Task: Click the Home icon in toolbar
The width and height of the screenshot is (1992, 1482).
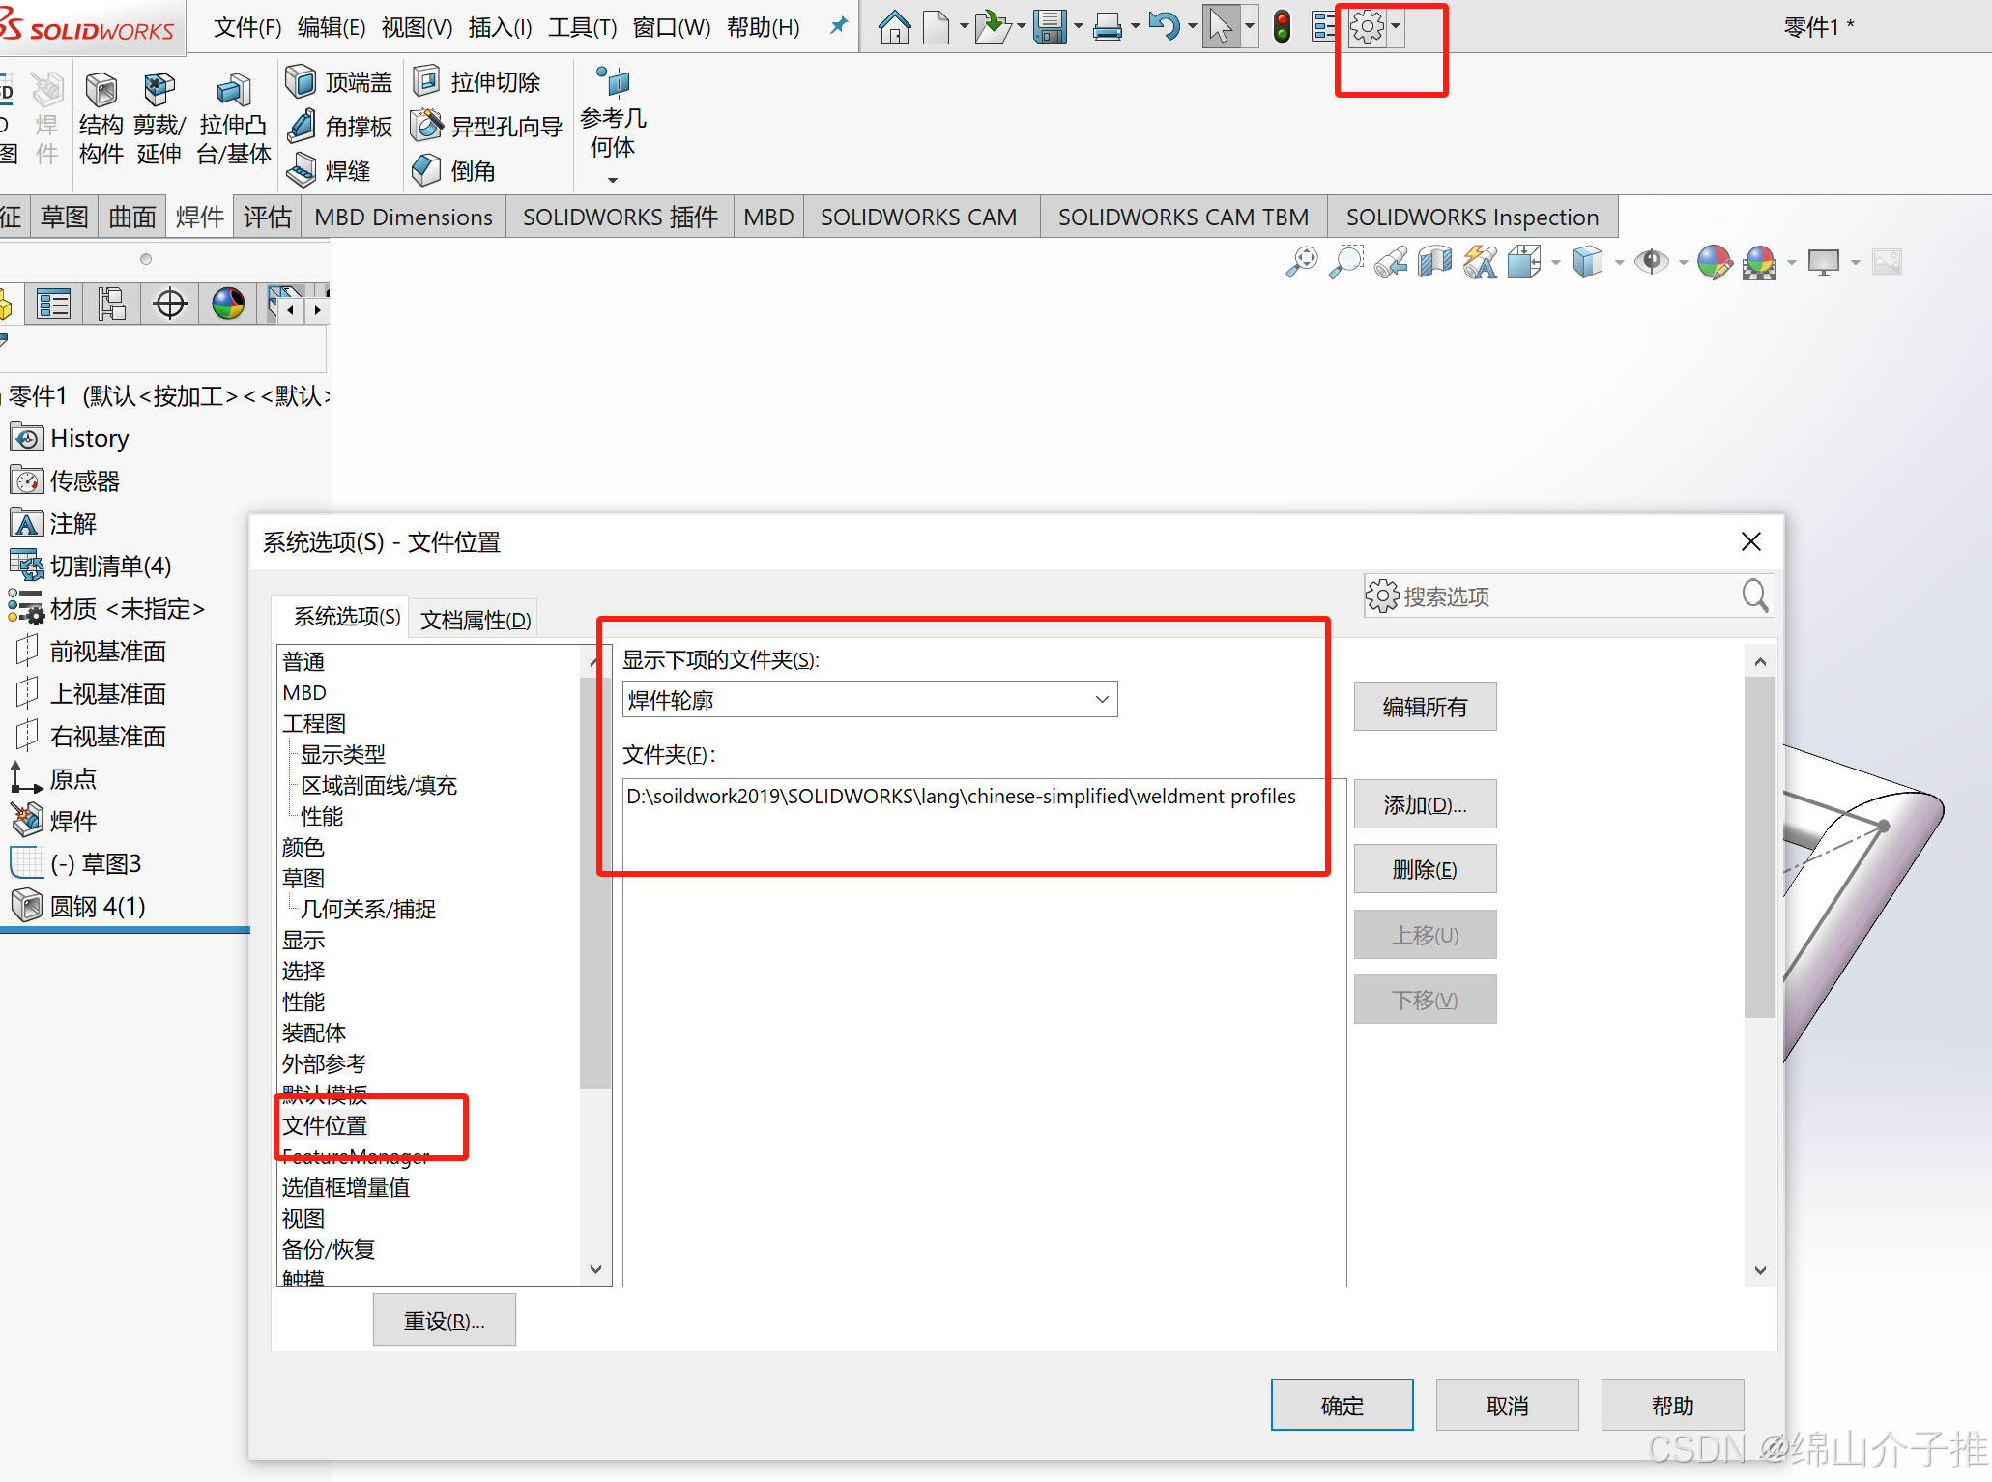Action: (894, 26)
